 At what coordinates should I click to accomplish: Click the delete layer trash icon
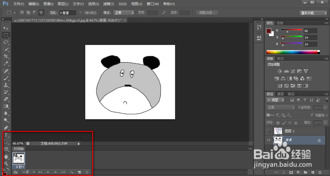pos(320,172)
